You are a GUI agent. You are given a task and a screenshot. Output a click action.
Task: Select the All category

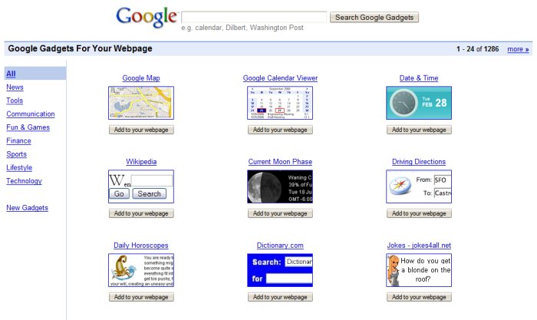point(11,74)
